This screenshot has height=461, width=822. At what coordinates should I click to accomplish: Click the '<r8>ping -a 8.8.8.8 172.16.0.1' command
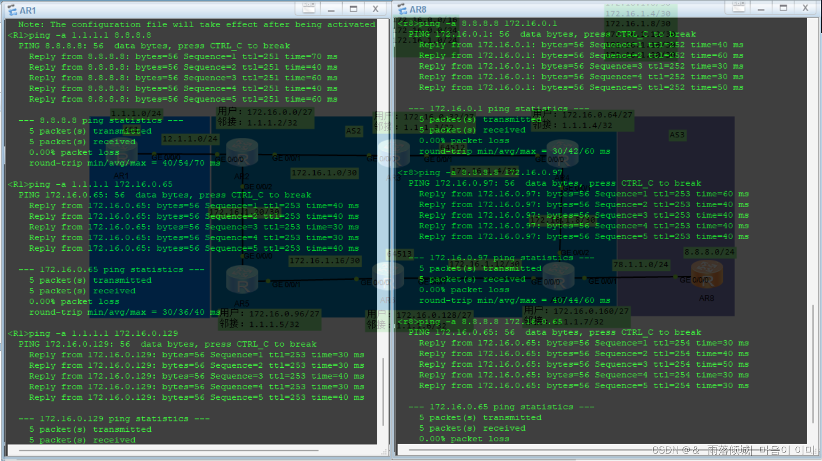pyautogui.click(x=477, y=23)
